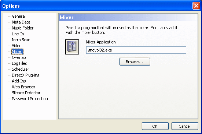Screen dimensions: 202x134
Task: Select the Mixer tree item
Action: tap(17, 52)
